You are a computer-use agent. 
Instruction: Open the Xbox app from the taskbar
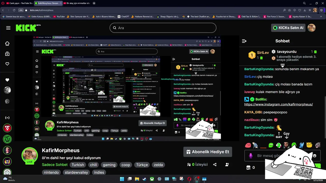pyautogui.click(x=152, y=179)
